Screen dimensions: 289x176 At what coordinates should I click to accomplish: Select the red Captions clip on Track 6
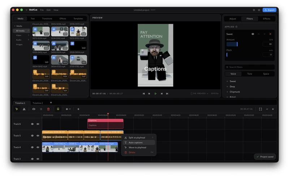click(x=105, y=124)
